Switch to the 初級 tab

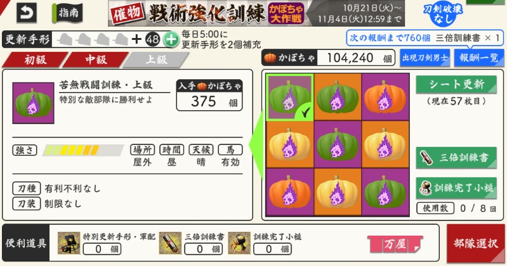36,60
